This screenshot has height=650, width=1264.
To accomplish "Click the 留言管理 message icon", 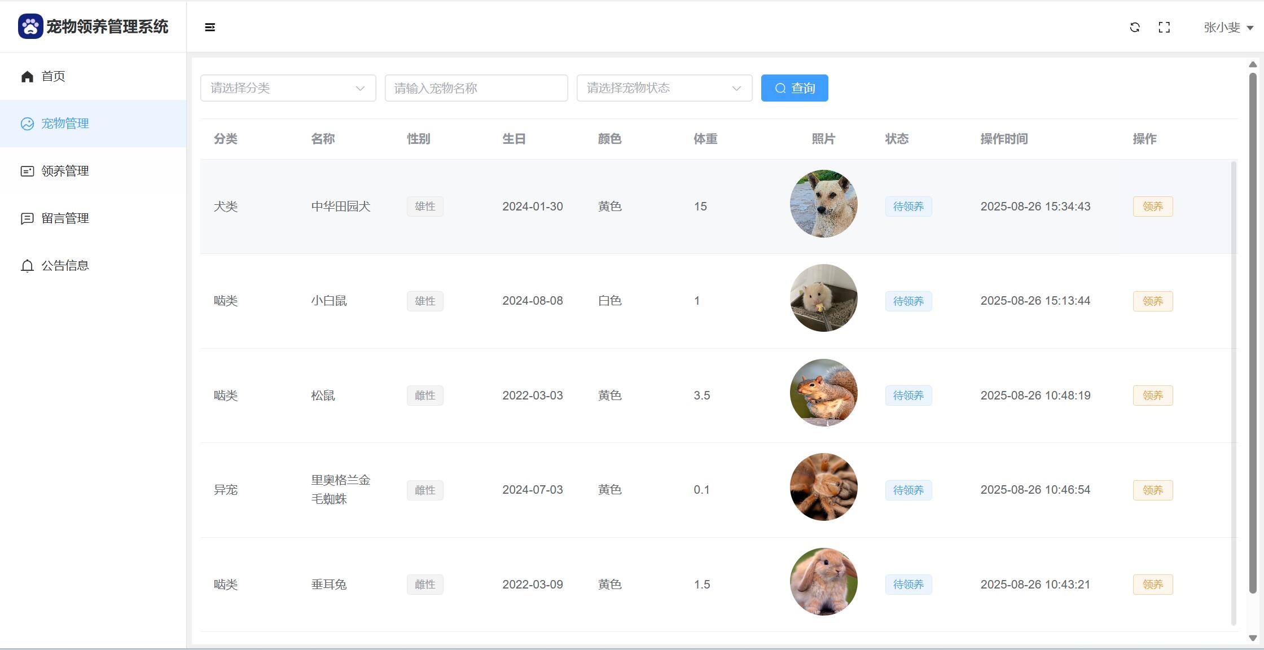I will pos(27,218).
